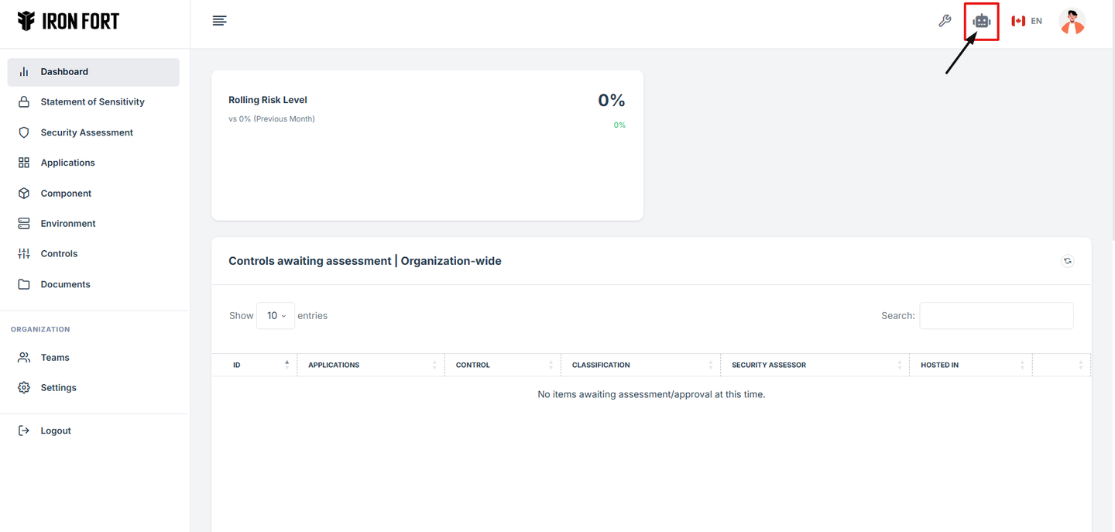Open the user avatar profile menu
This screenshot has height=532, width=1115.
(x=1072, y=22)
